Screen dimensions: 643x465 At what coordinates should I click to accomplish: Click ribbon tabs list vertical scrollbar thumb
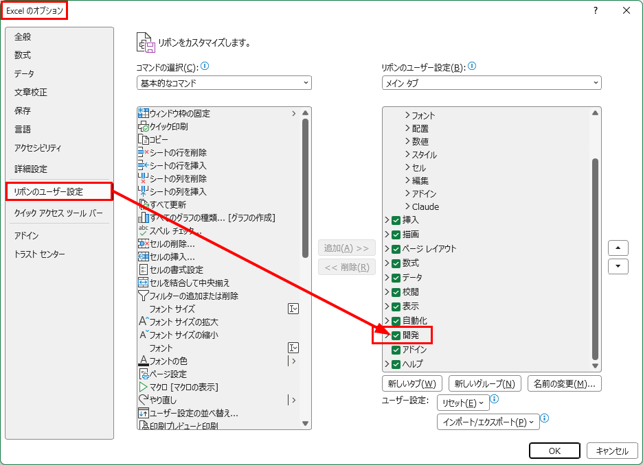[595, 259]
